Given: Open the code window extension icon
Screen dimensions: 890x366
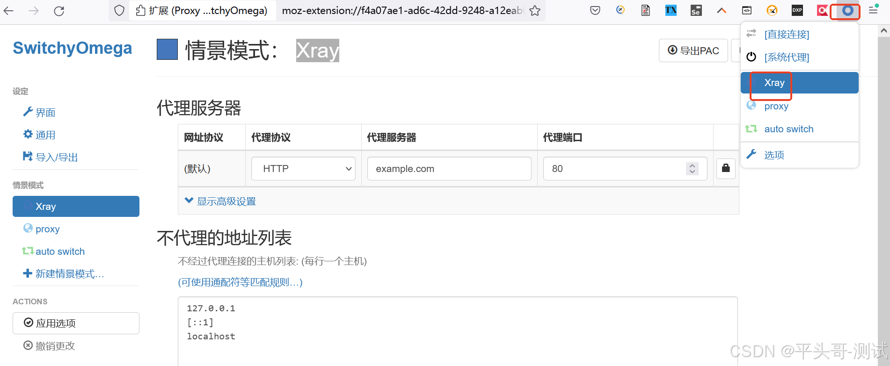Looking at the screenshot, I should click(x=747, y=10).
